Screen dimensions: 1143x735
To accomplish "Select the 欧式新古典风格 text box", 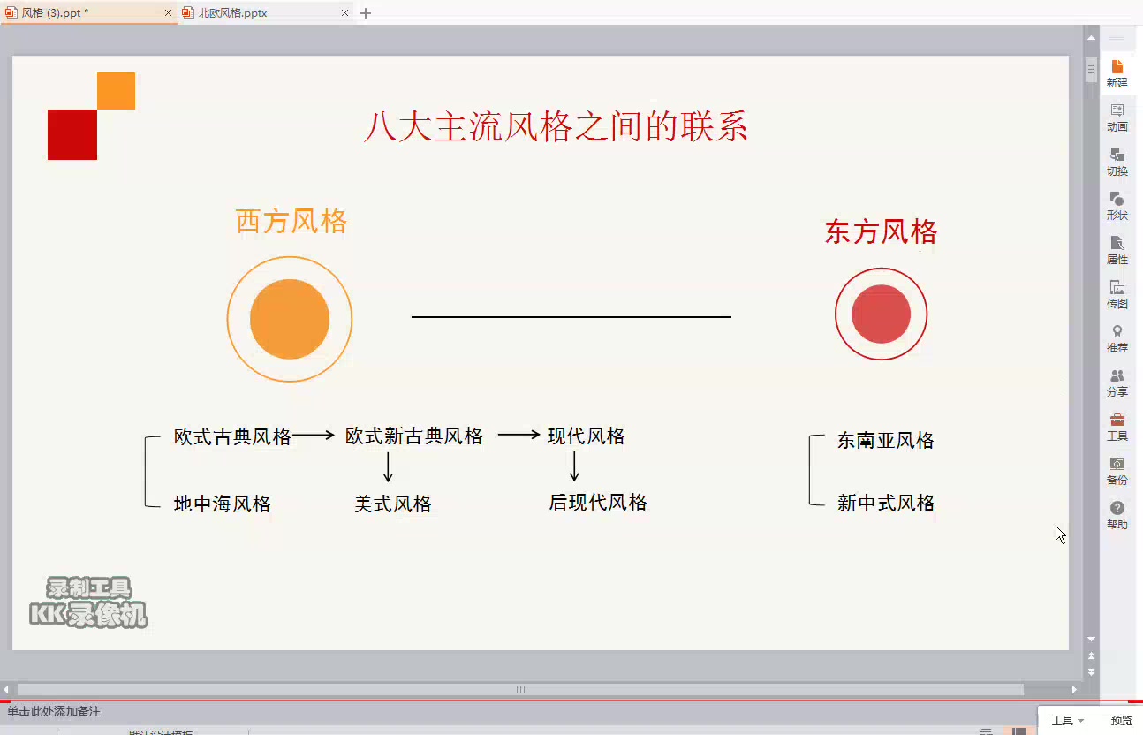I will pos(414,436).
